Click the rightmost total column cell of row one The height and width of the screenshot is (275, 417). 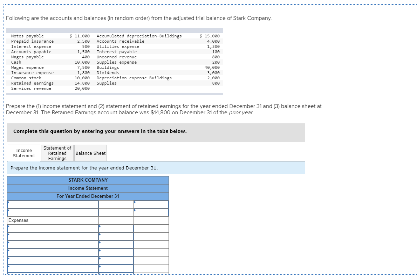(151, 204)
